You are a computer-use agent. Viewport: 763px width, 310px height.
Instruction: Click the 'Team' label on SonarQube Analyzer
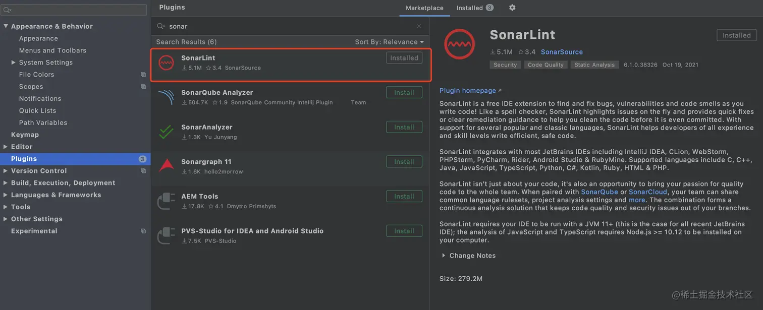click(359, 102)
